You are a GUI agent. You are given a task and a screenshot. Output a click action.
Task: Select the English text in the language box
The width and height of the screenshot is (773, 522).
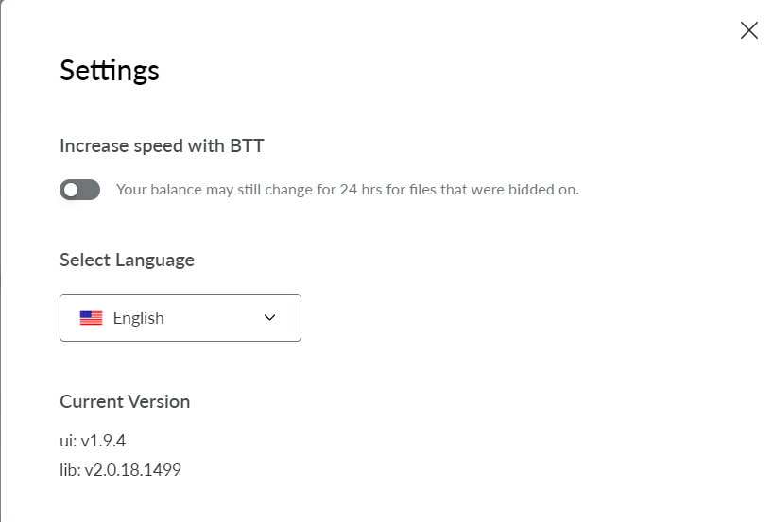(139, 318)
